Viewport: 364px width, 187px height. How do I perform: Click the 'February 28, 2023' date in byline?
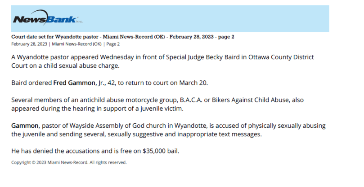(x=29, y=44)
